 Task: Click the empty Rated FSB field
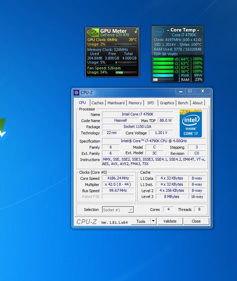tap(118, 197)
